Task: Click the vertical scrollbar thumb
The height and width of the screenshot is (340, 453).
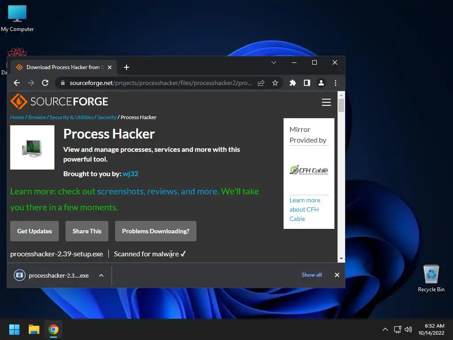Action: point(341,105)
